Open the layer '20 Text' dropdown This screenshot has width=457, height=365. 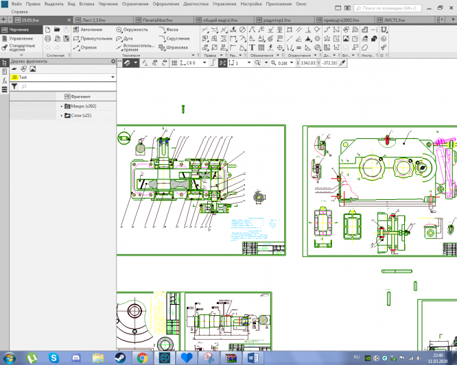click(x=113, y=77)
